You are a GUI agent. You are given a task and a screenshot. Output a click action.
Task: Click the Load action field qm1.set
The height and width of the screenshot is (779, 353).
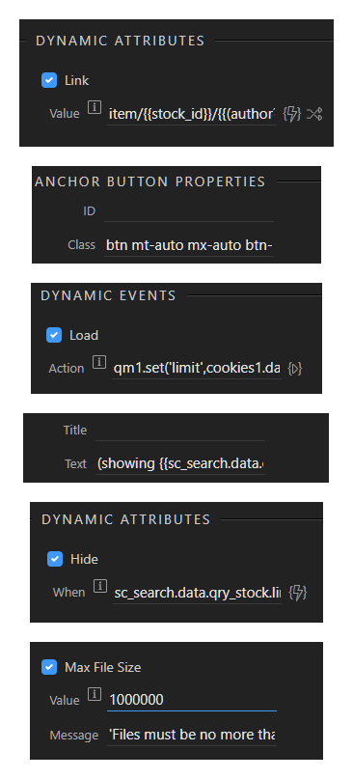[x=197, y=369]
